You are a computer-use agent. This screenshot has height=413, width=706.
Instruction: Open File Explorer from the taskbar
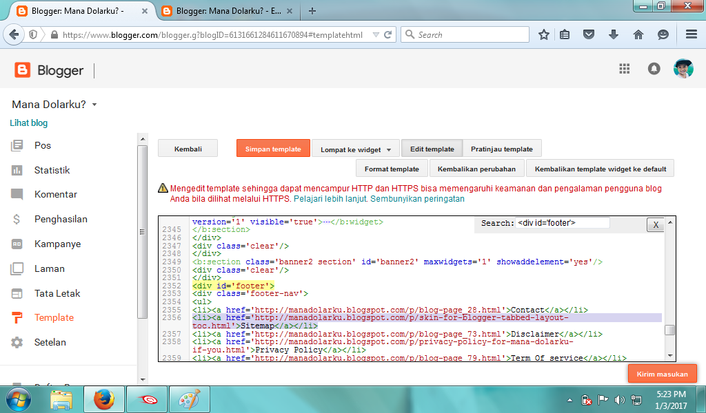pos(61,399)
